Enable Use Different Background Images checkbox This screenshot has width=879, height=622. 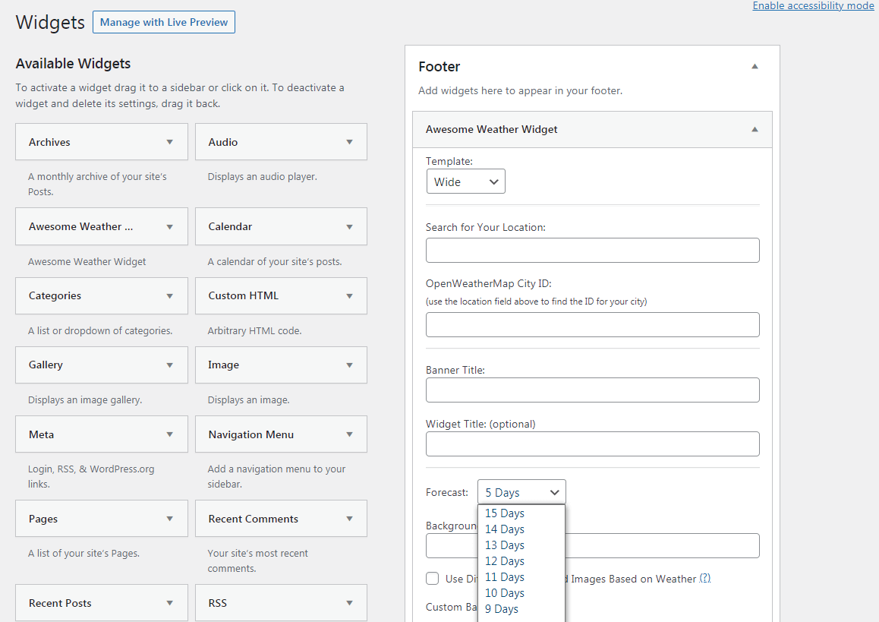[433, 579]
